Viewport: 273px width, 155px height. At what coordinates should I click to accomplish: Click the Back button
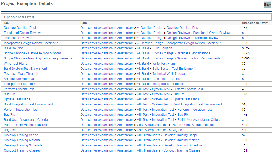(267, 5)
